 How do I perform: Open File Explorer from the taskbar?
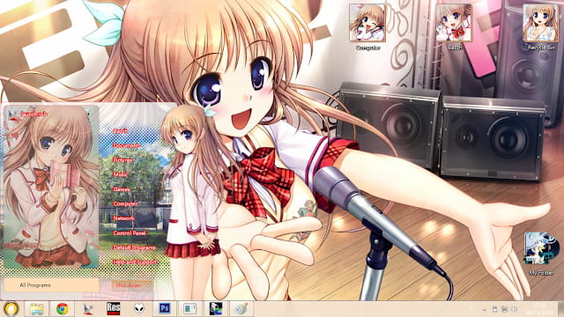[x=37, y=309]
